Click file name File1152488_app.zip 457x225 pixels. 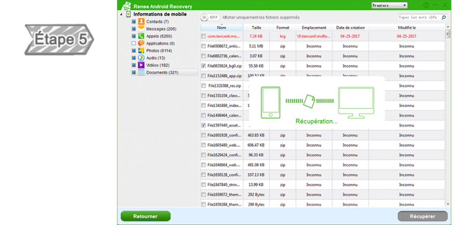(x=224, y=76)
